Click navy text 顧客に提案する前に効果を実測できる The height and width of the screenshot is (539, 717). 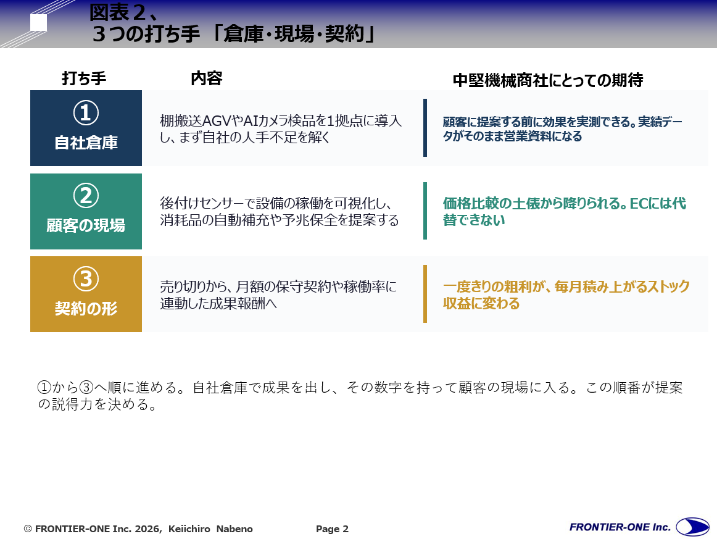pos(539,122)
